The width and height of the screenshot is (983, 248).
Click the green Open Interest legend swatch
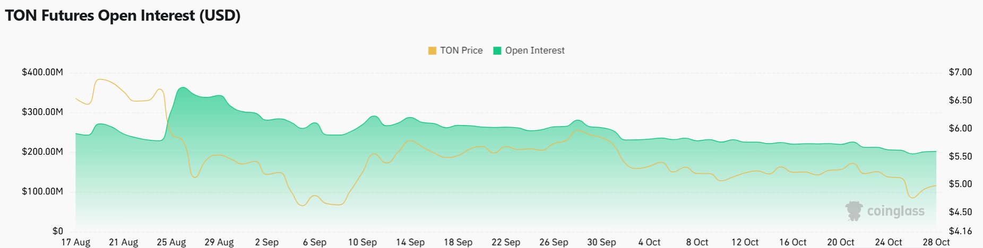[497, 51]
